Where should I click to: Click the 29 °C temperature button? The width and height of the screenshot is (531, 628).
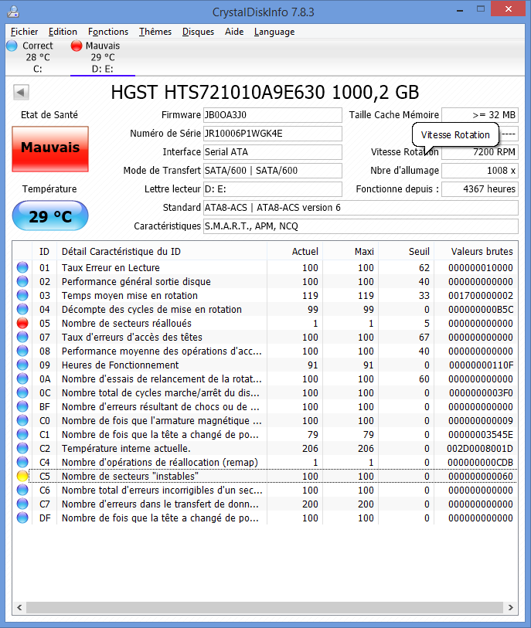(x=50, y=216)
